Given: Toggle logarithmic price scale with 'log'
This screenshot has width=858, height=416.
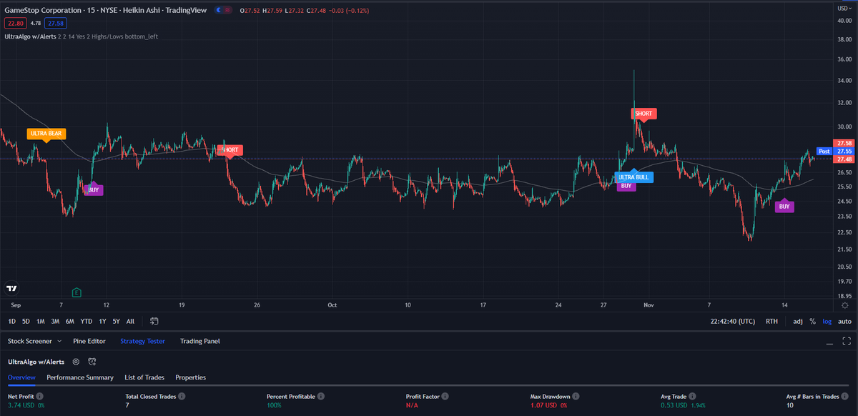Looking at the screenshot, I should [x=827, y=321].
